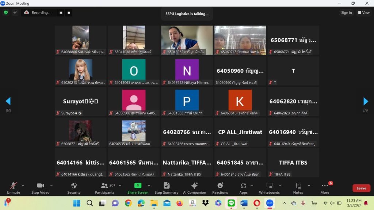Open Notes
The image size is (374, 210).
298,188
